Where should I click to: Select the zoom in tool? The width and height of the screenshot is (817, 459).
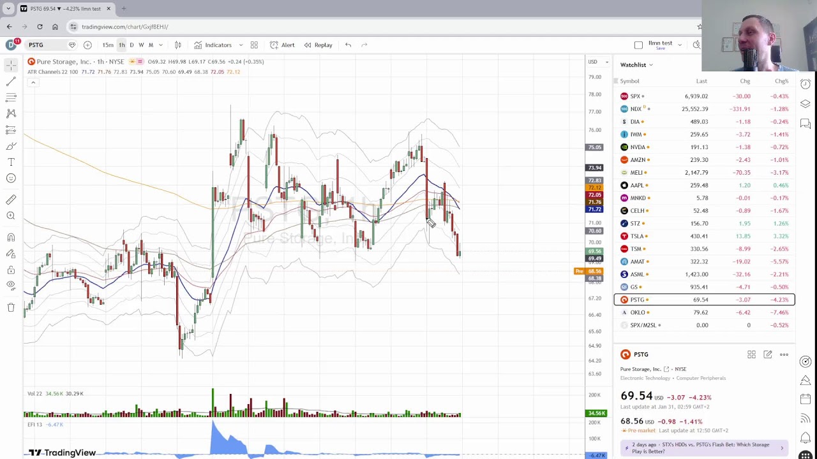11,215
